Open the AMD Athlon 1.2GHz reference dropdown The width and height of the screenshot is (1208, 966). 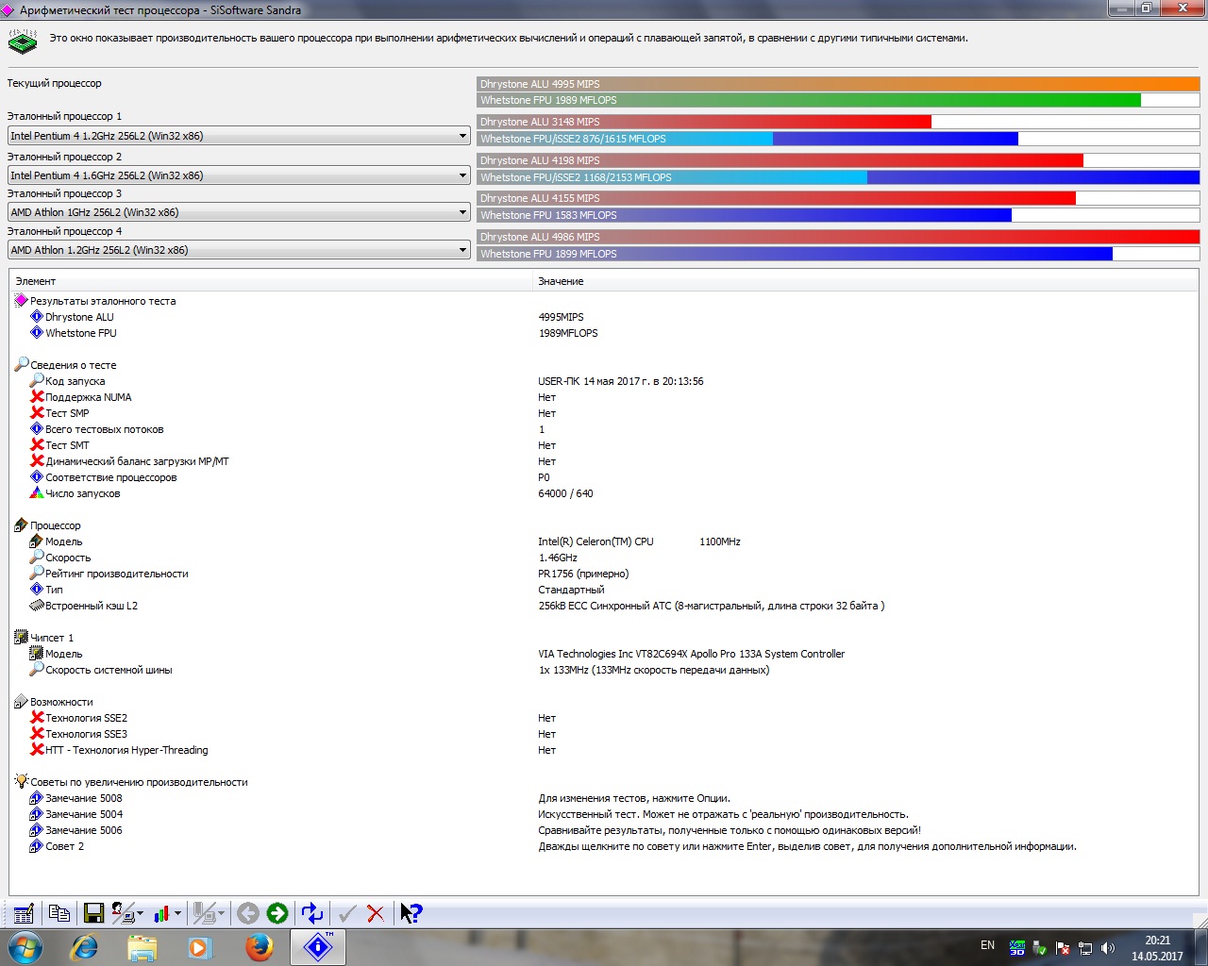[x=462, y=250]
